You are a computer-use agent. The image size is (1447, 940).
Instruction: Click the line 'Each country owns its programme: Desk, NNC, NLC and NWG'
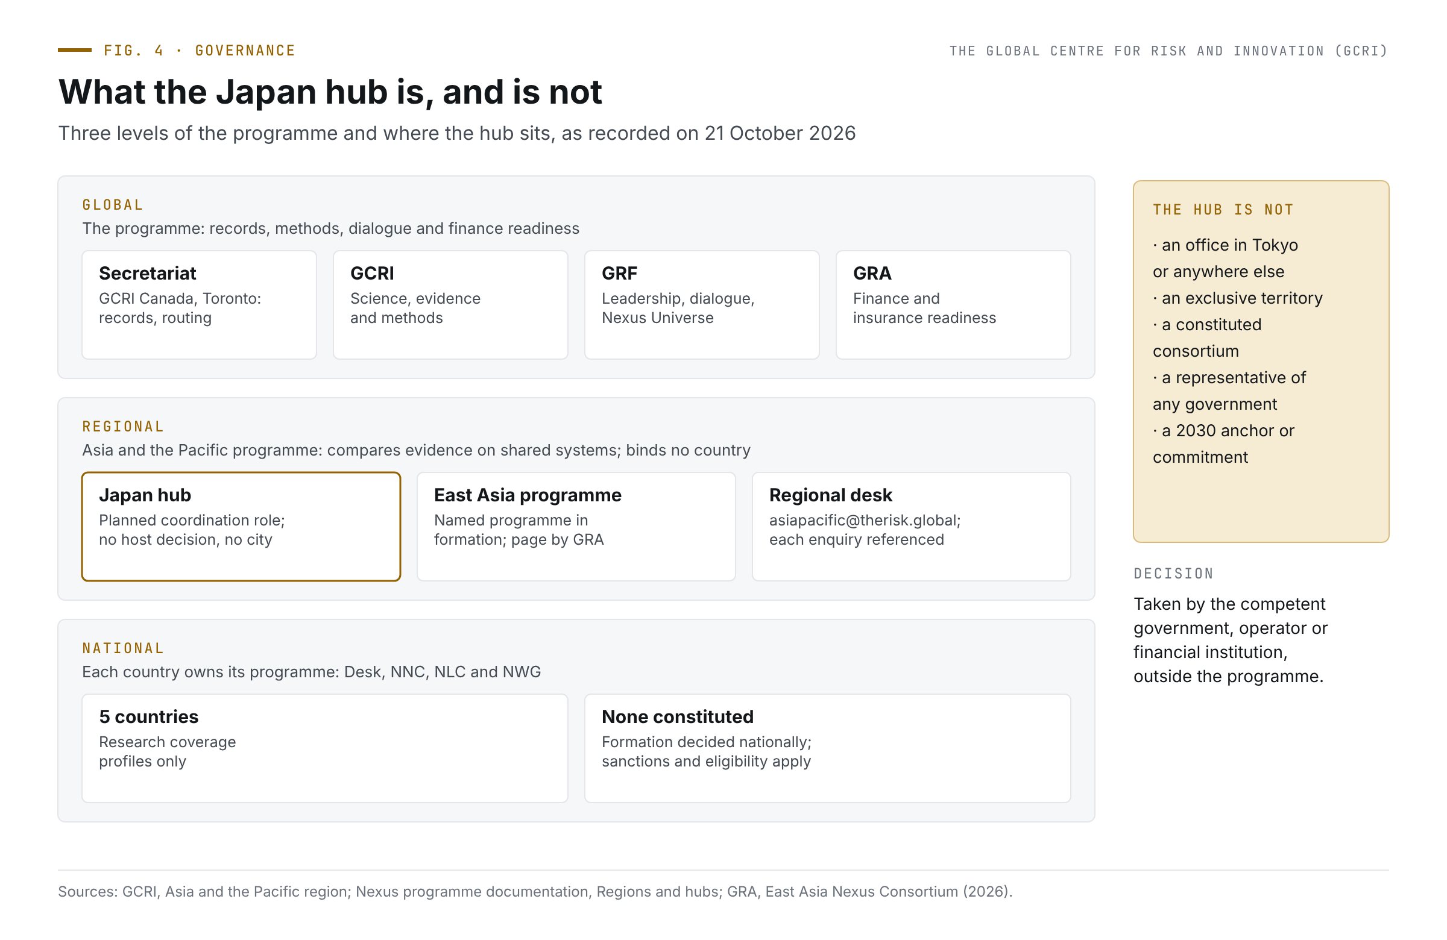[x=311, y=672]
